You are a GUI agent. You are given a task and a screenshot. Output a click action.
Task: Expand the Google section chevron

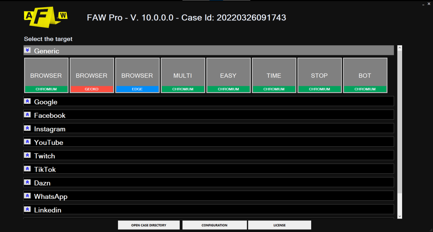tap(27, 101)
